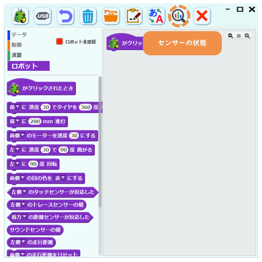Select the ロボット category
Viewport: 262px width, 262px height.
pos(29,66)
